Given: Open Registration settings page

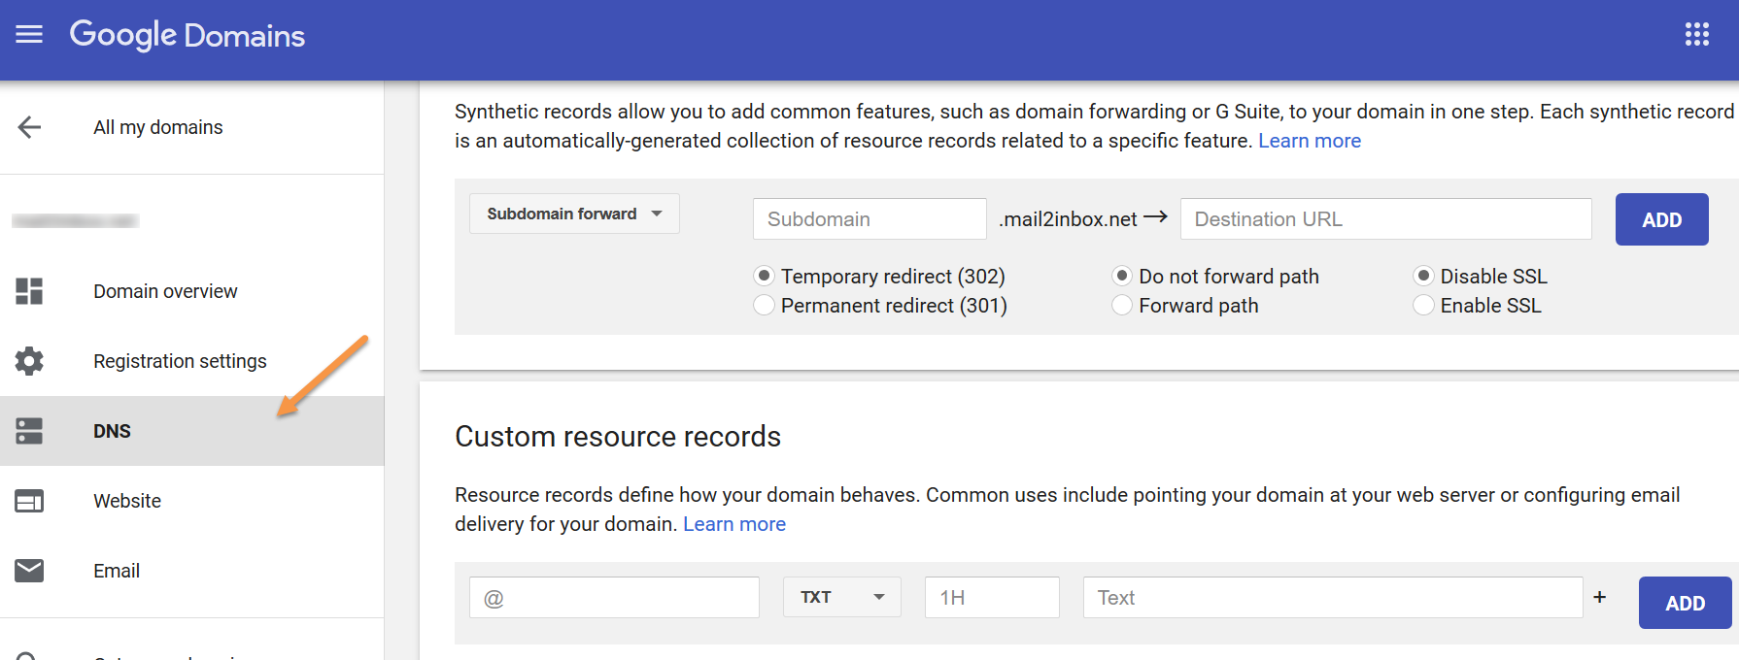Looking at the screenshot, I should tap(180, 361).
